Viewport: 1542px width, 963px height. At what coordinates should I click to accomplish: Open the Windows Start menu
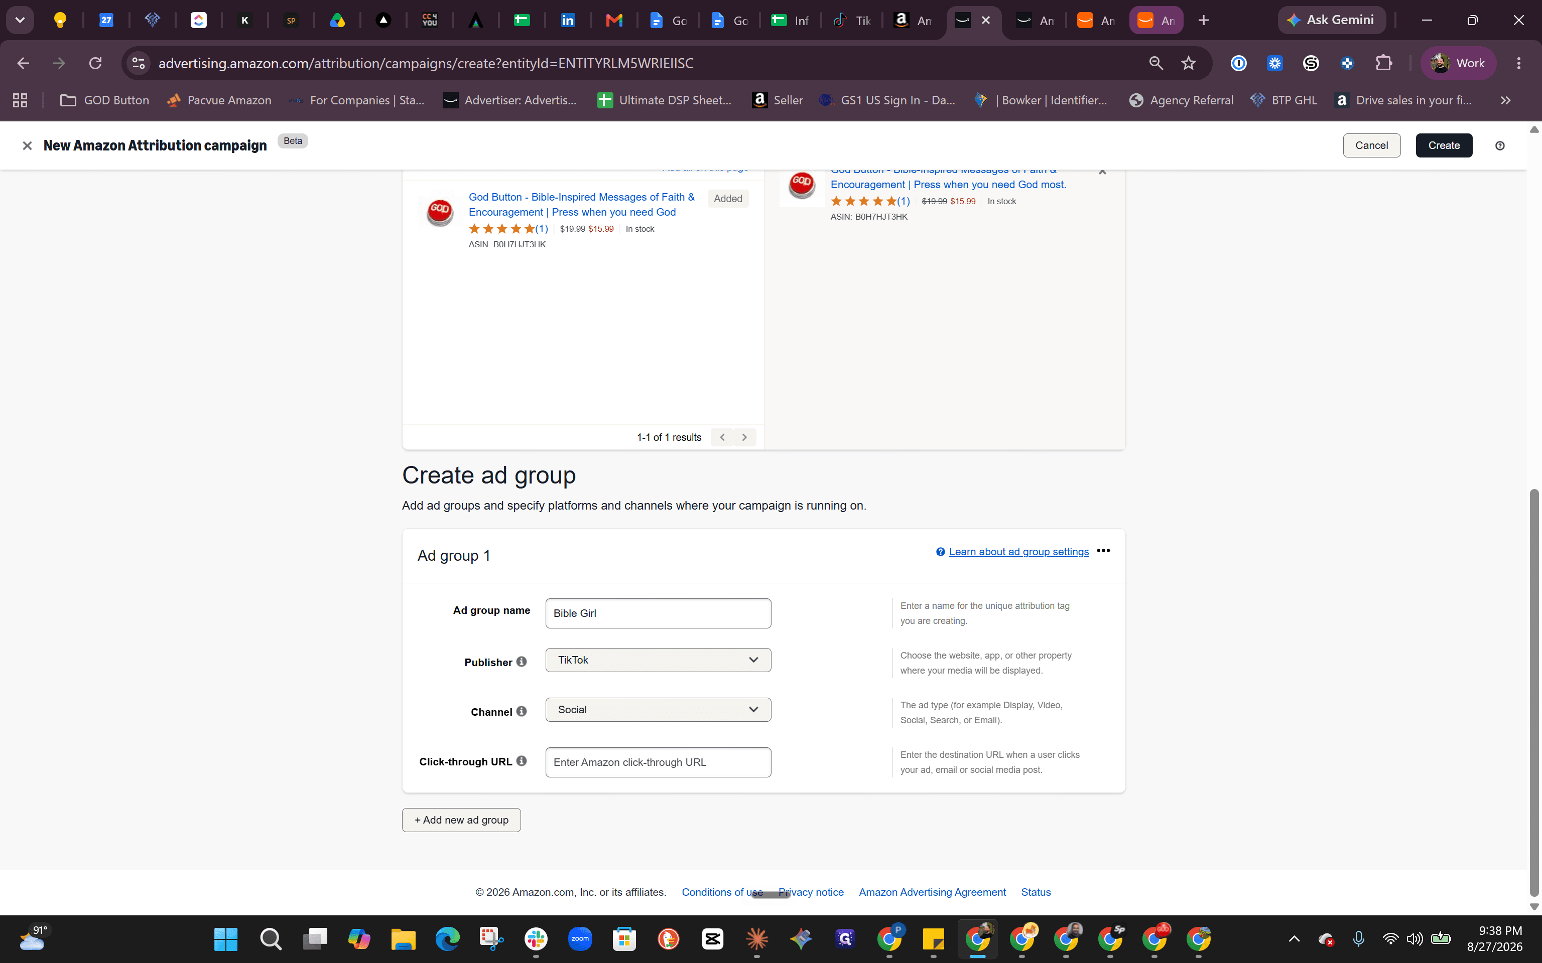(225, 939)
